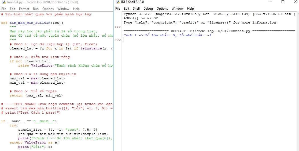Minimize the IDLE Shell window
Viewport: 299px width, 151px height.
271,2
